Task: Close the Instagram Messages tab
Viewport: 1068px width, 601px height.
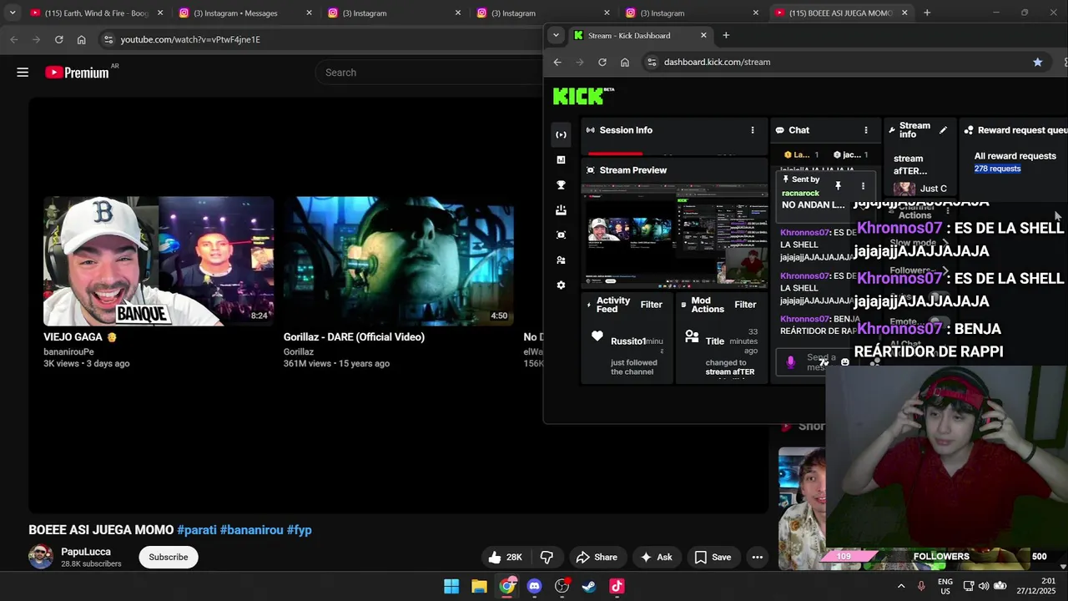Action: pyautogui.click(x=309, y=13)
